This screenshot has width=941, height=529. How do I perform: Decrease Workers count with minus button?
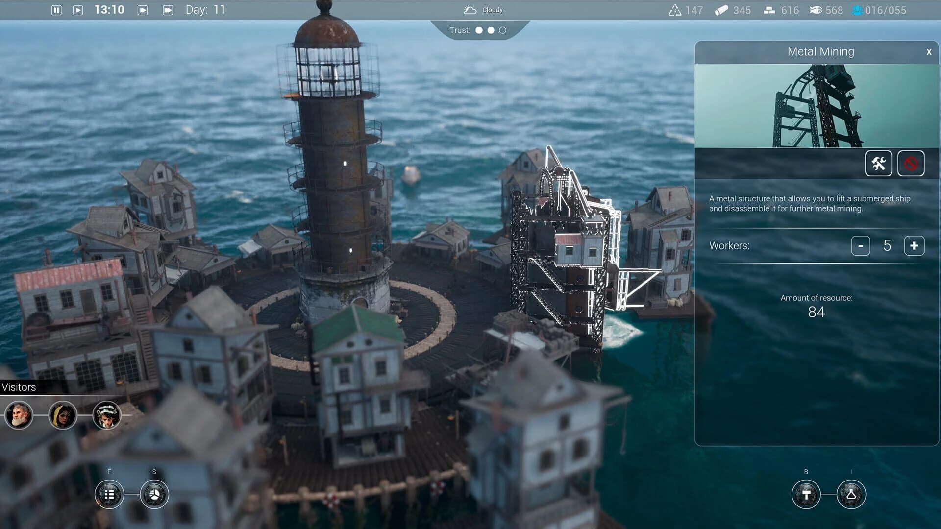point(861,245)
